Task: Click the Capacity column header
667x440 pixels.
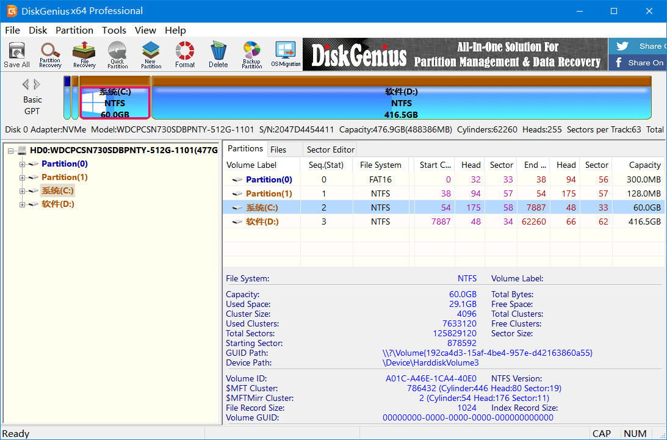Action: point(644,165)
